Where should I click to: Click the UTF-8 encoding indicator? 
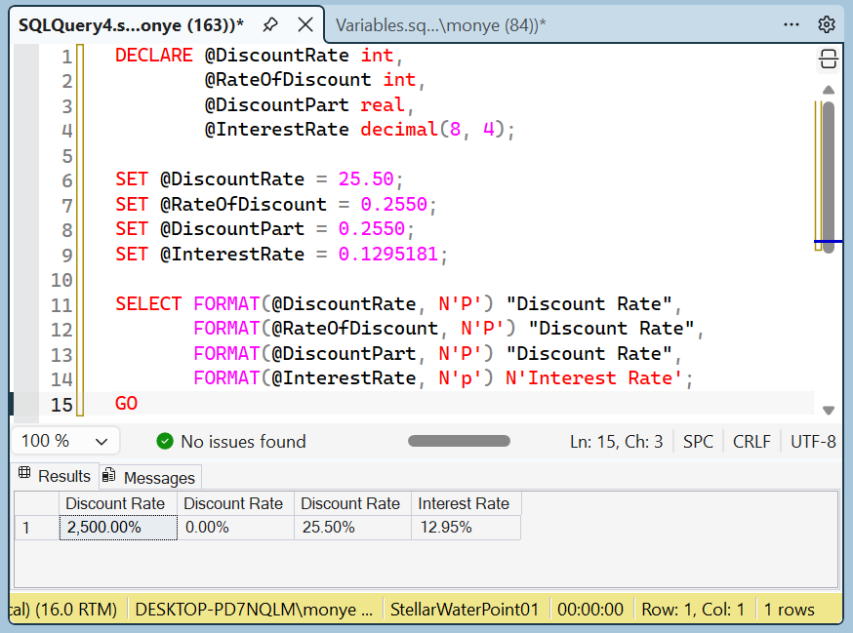tap(813, 442)
